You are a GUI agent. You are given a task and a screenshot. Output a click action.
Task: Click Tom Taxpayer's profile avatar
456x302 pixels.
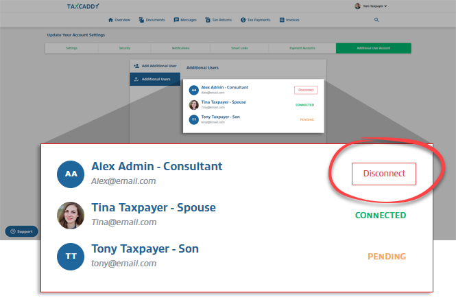tap(357, 5)
